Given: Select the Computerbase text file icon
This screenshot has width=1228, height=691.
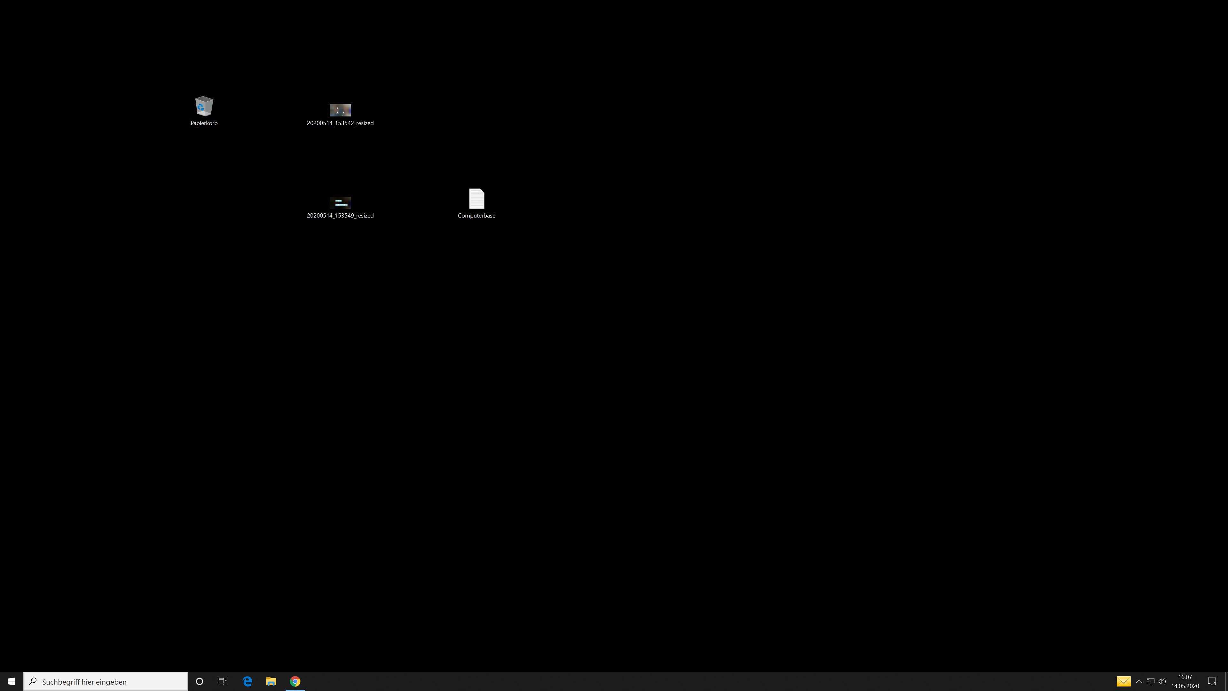Looking at the screenshot, I should [476, 199].
